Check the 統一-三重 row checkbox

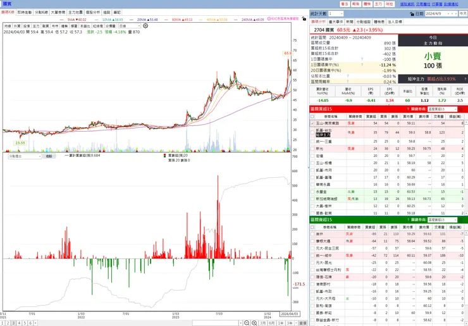click(312, 141)
